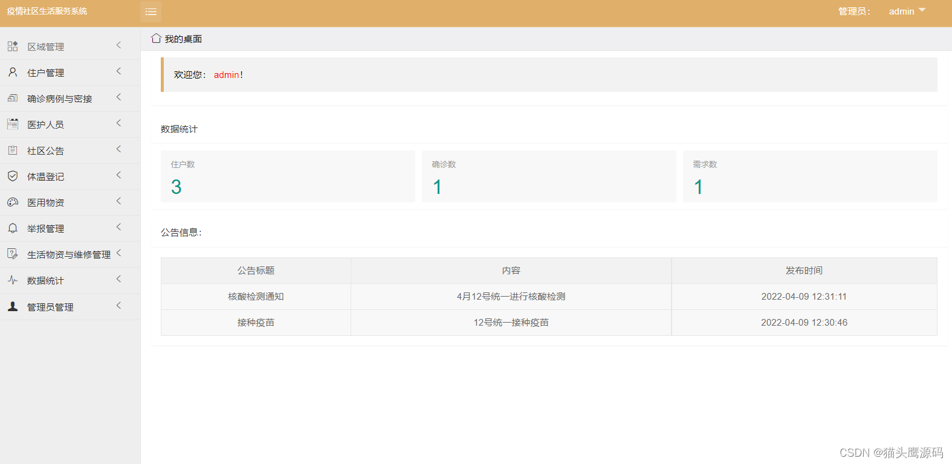The width and height of the screenshot is (952, 464).
Task: Expand the 生活物资与维修管理 chevron
Action: [x=118, y=253]
